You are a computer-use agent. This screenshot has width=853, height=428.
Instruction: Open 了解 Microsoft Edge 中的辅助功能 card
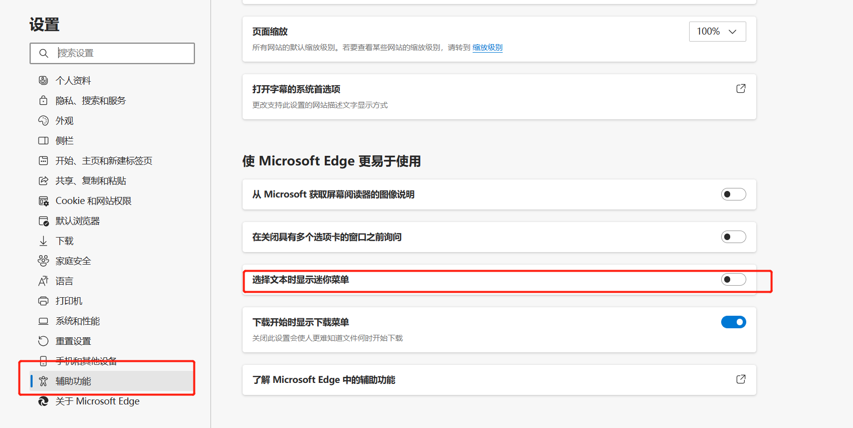(499, 380)
